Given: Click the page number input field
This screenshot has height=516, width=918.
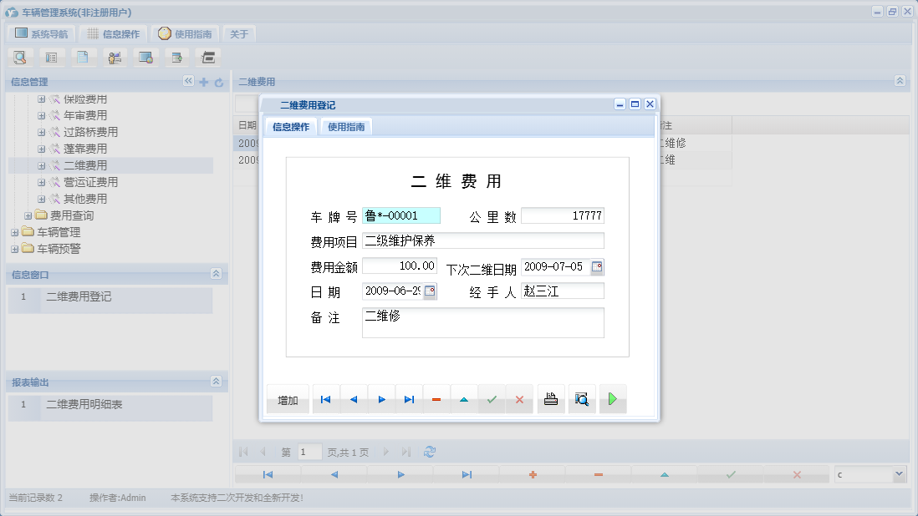Looking at the screenshot, I should [x=309, y=451].
